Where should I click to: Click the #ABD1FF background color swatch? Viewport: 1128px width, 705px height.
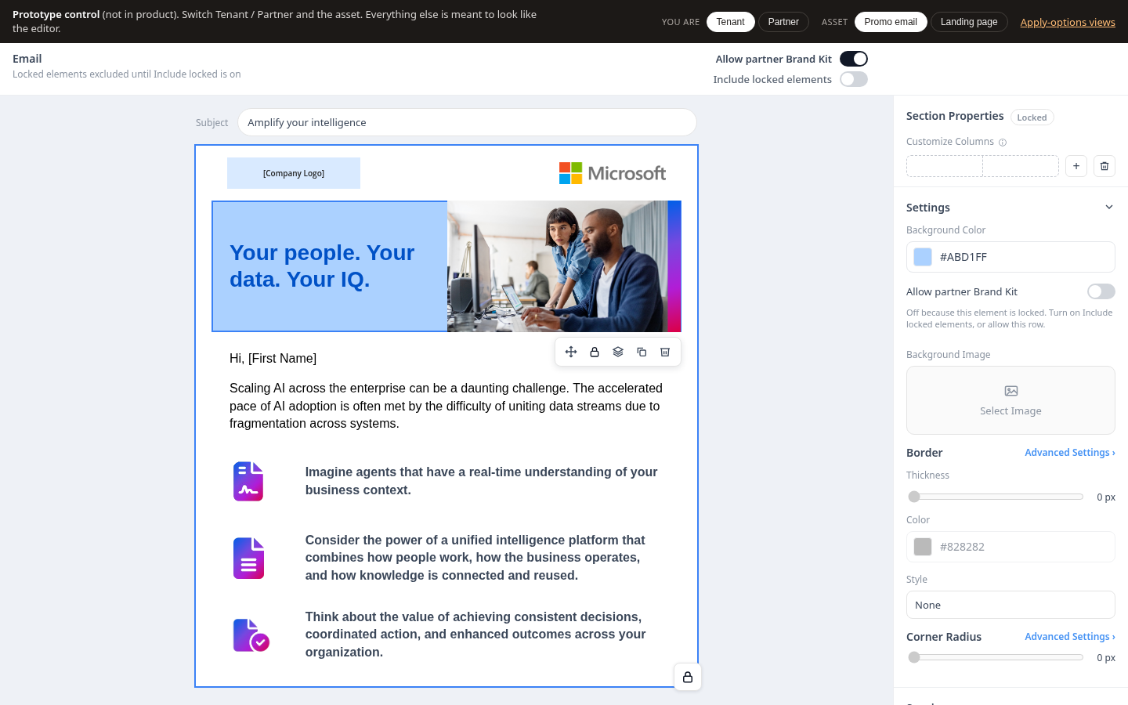(x=923, y=257)
